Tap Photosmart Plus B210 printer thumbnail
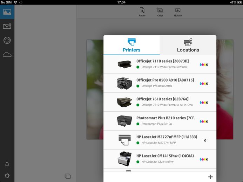This screenshot has width=243, height=182. (x=124, y=121)
